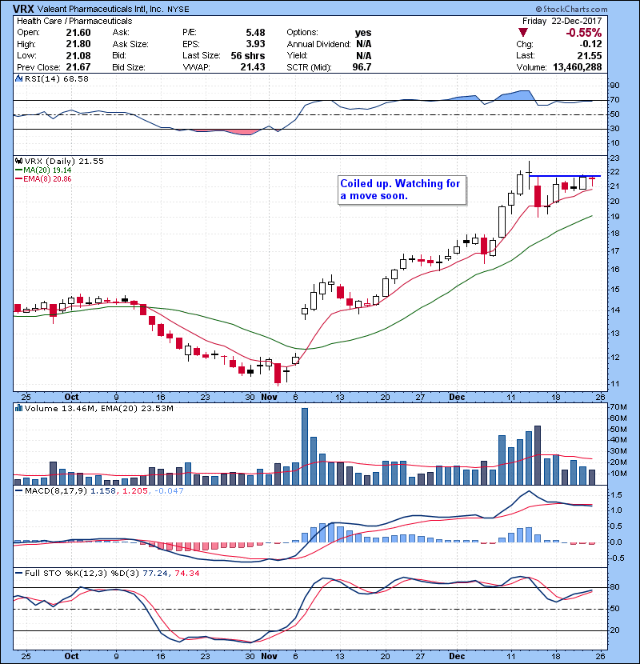This screenshot has height=664, width=640.
Task: Click the VWAP value 21.43
Action: click(253, 67)
